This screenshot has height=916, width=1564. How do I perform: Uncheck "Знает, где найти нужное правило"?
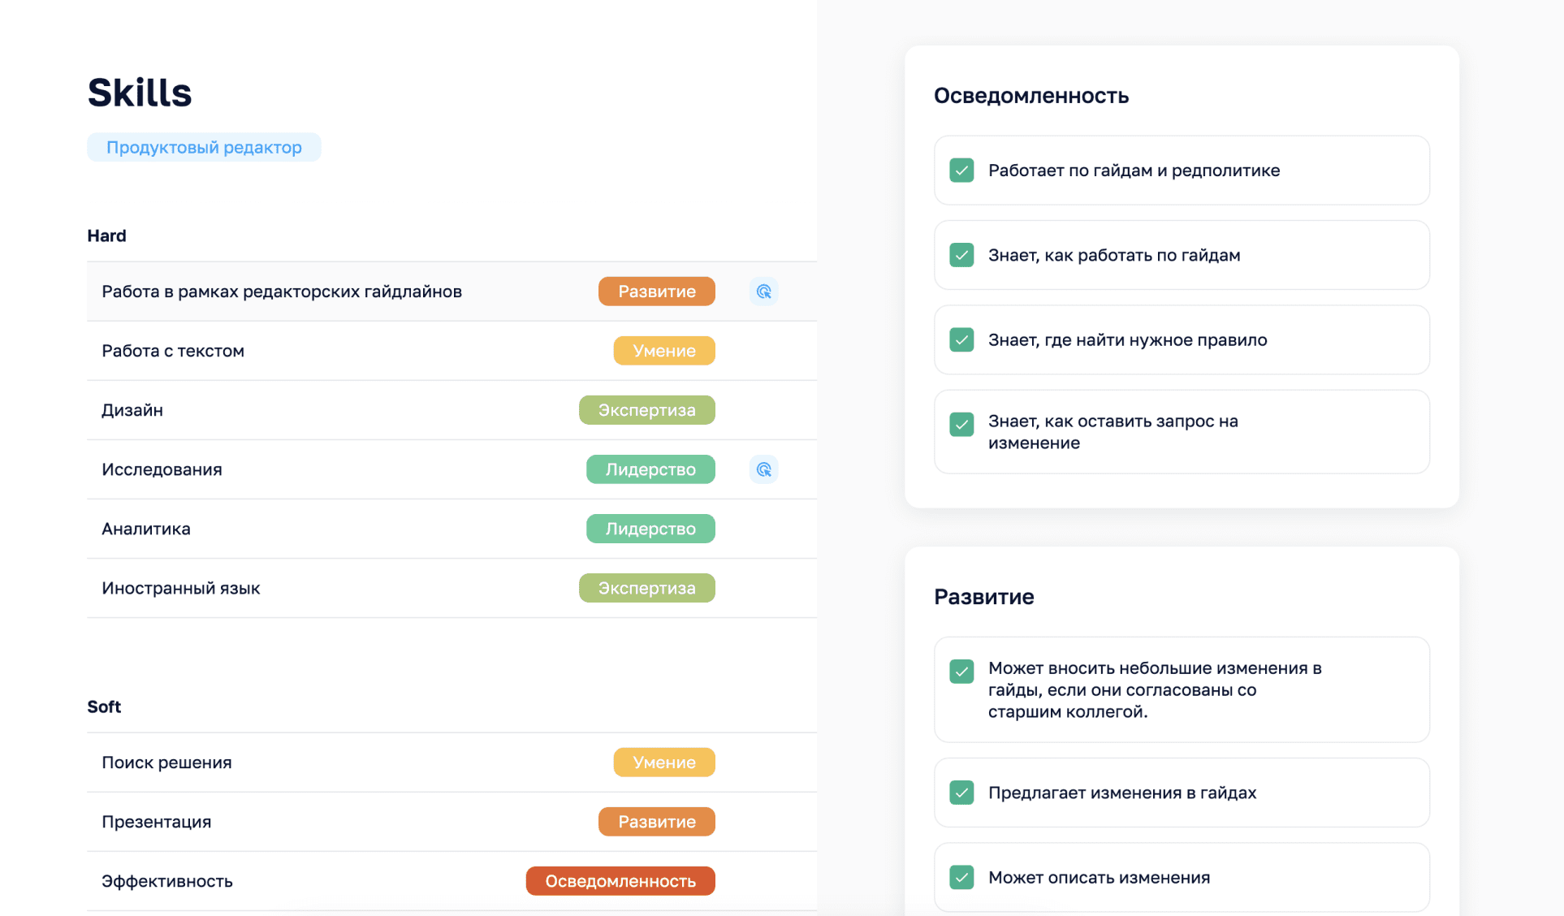click(961, 339)
